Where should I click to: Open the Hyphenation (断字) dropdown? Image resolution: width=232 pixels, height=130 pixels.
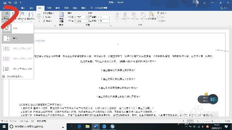[x=48, y=21]
